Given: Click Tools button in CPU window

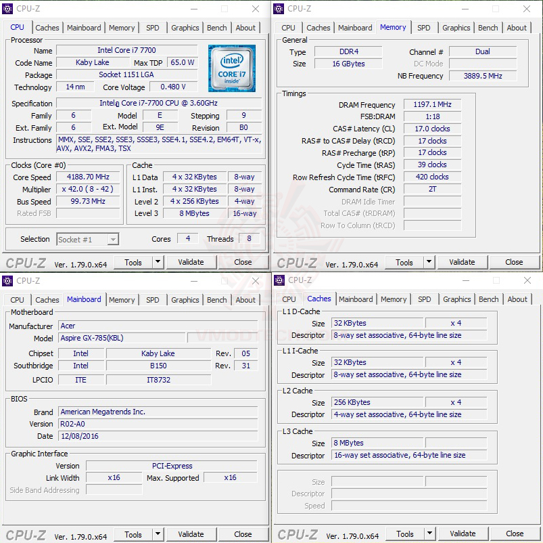Looking at the screenshot, I should (x=133, y=262).
